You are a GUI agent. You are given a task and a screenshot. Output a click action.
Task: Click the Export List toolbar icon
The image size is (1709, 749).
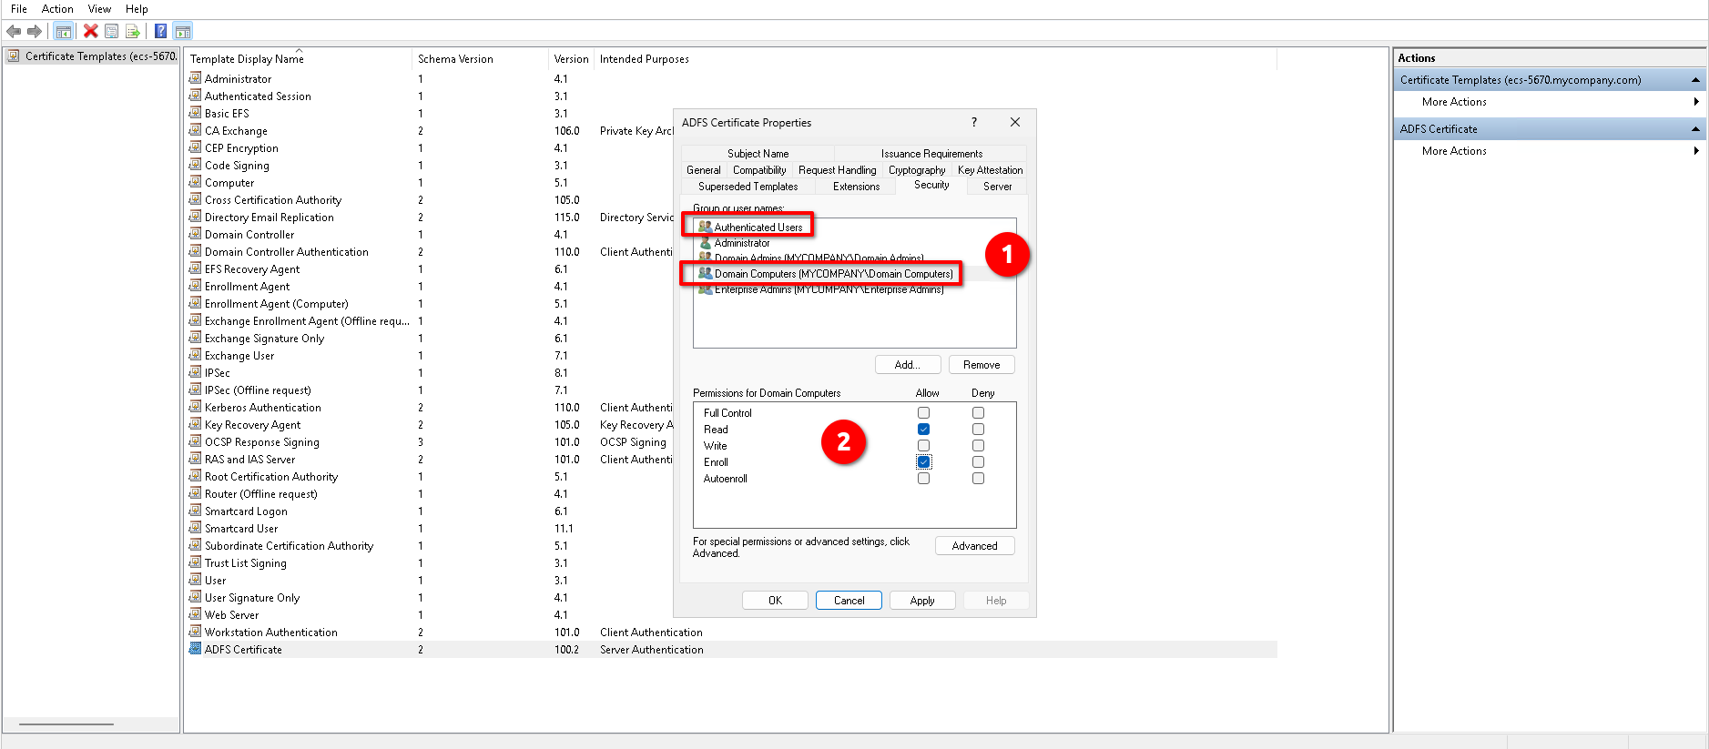click(x=133, y=31)
